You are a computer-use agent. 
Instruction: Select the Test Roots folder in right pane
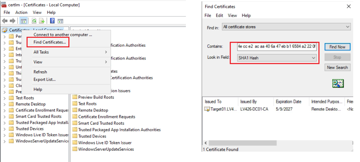coord(87,104)
